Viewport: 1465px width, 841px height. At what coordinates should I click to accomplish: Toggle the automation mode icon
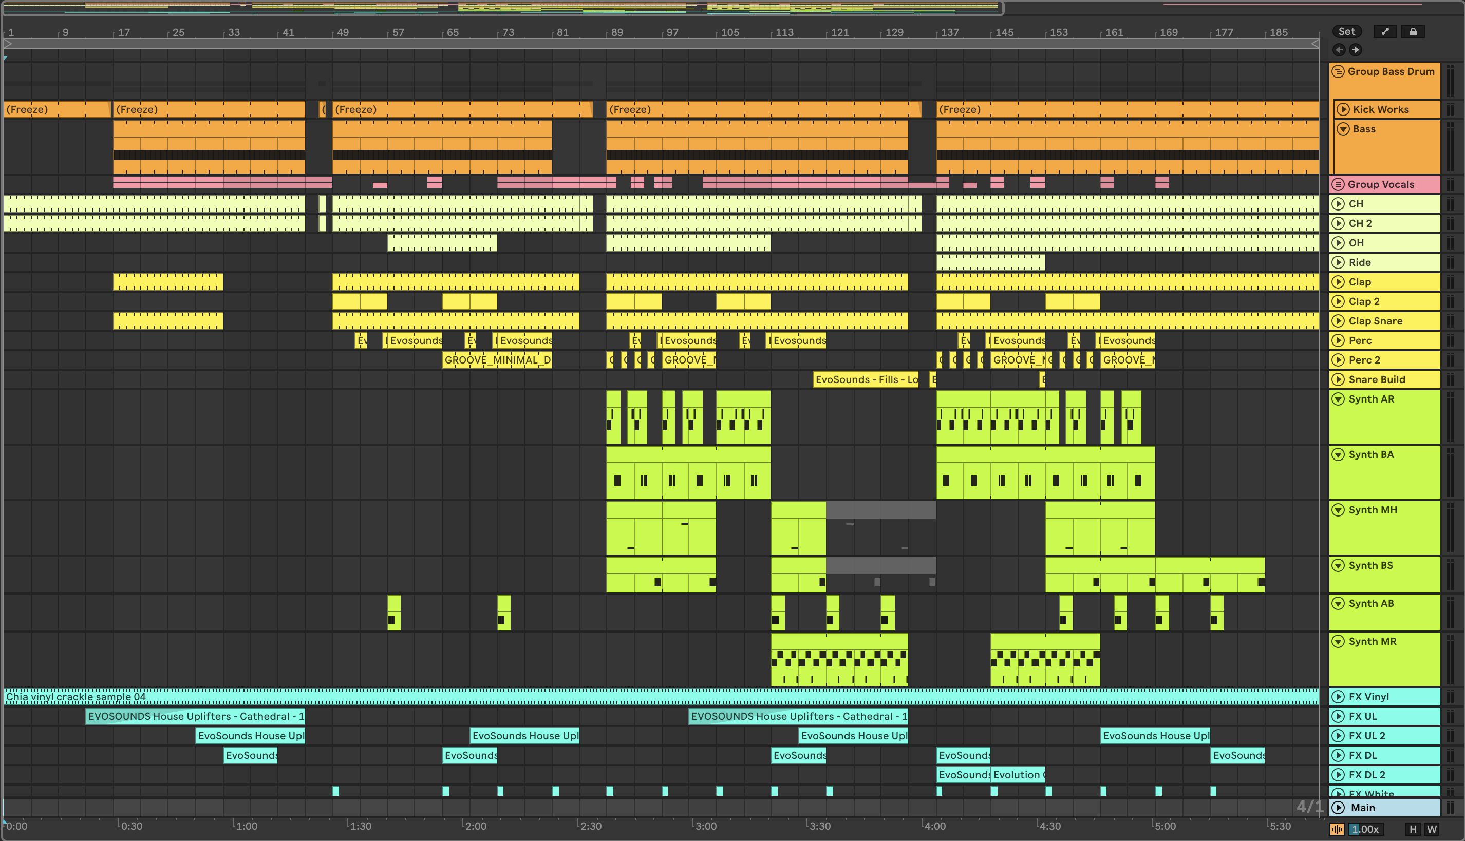pos(1385,32)
